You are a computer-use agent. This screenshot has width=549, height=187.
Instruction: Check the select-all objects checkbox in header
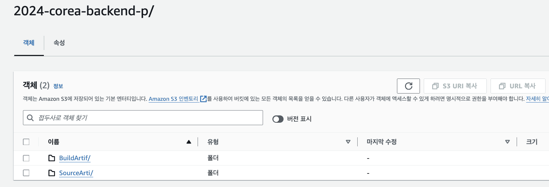26,142
